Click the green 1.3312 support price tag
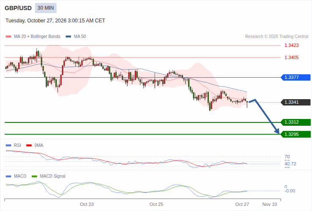This screenshot has height=211, width=312. 296,122
